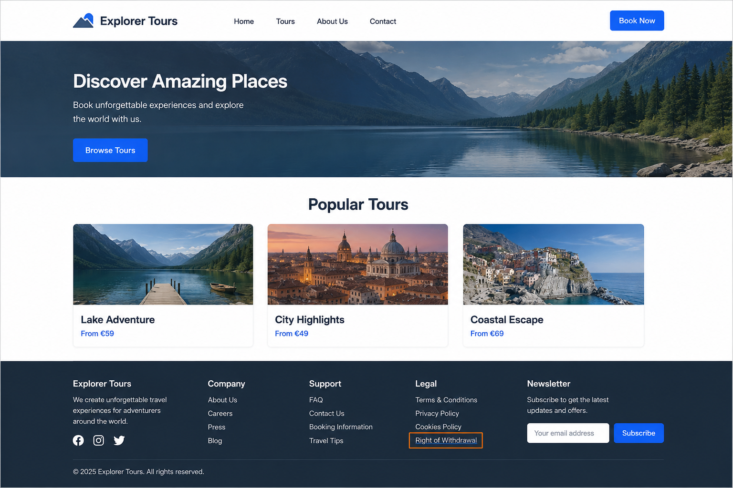733x488 pixels.
Task: Open Contact in the top navigation
Action: coord(383,21)
